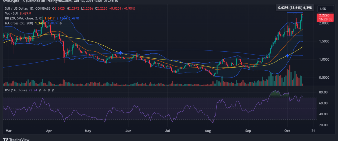338x141 pixels.
Task: Click the RSI value 72.24 in legend
Action: pos(33,90)
